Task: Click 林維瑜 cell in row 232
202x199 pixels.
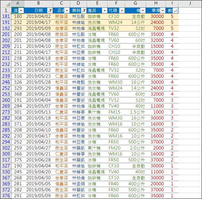Action: (78, 64)
